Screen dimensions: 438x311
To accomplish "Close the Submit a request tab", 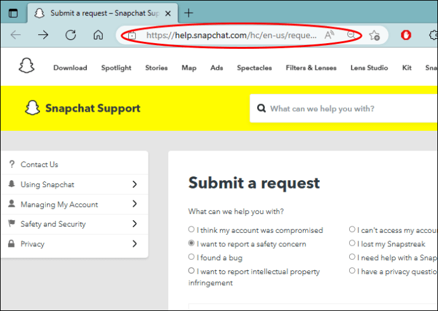I will 168,13.
